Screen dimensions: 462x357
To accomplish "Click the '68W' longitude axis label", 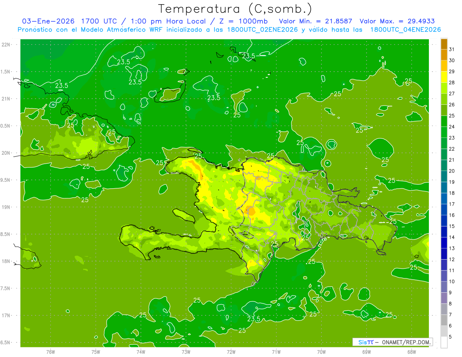I will (x=412, y=352).
